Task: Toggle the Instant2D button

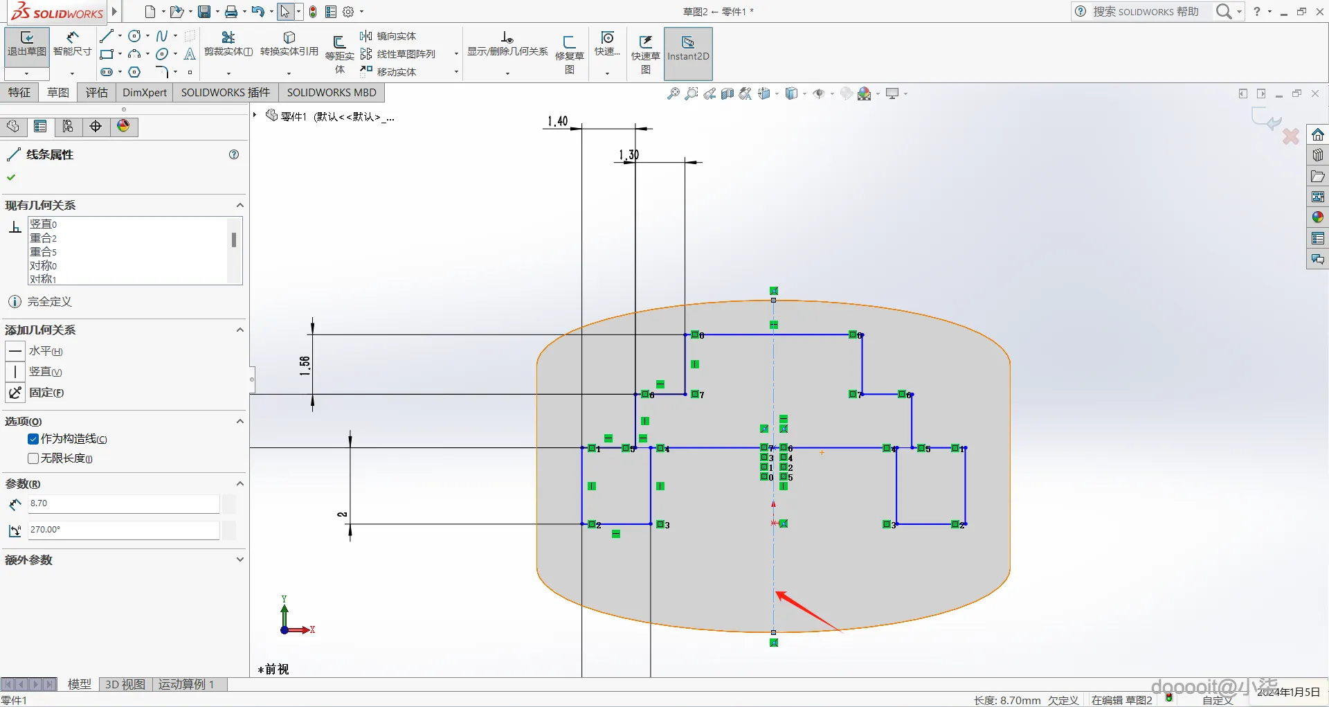Action: click(688, 53)
